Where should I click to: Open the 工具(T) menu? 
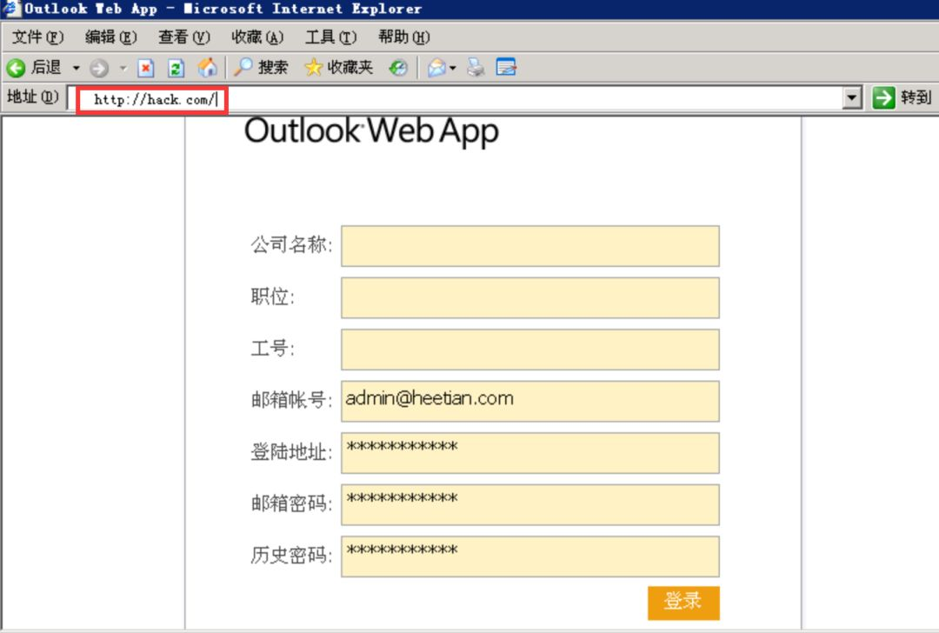pos(331,37)
